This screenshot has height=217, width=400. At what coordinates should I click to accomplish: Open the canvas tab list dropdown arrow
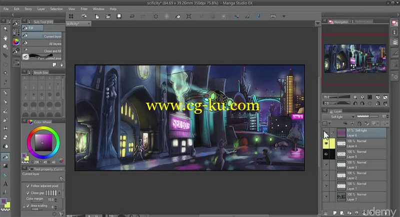317,23
